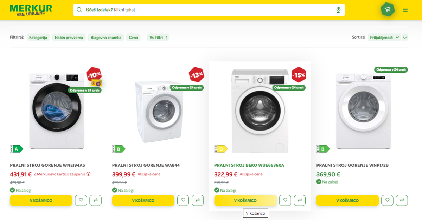This screenshot has width=422, height=220.
Task: Open the Cena filter
Action: tap(133, 38)
